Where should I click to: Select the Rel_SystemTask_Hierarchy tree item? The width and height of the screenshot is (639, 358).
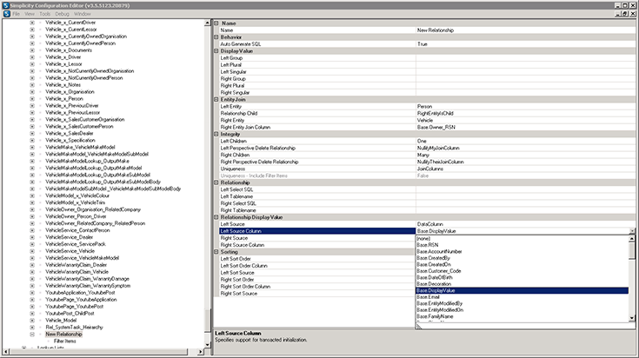click(74, 328)
